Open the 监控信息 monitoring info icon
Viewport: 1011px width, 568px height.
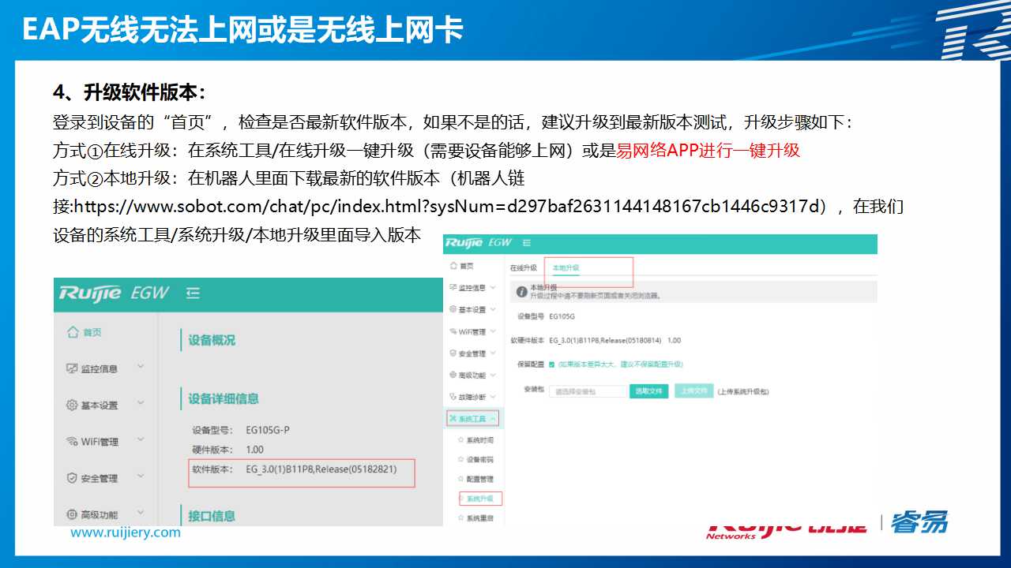[71, 368]
